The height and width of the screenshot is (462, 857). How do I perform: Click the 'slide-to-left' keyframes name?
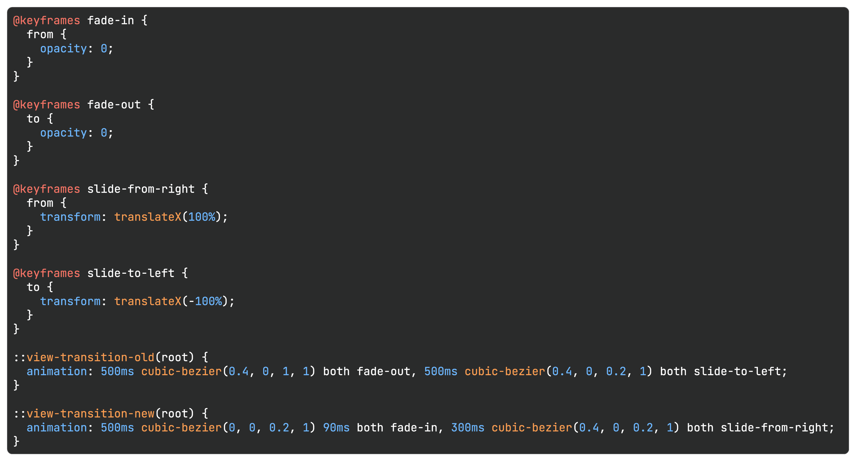[131, 273]
